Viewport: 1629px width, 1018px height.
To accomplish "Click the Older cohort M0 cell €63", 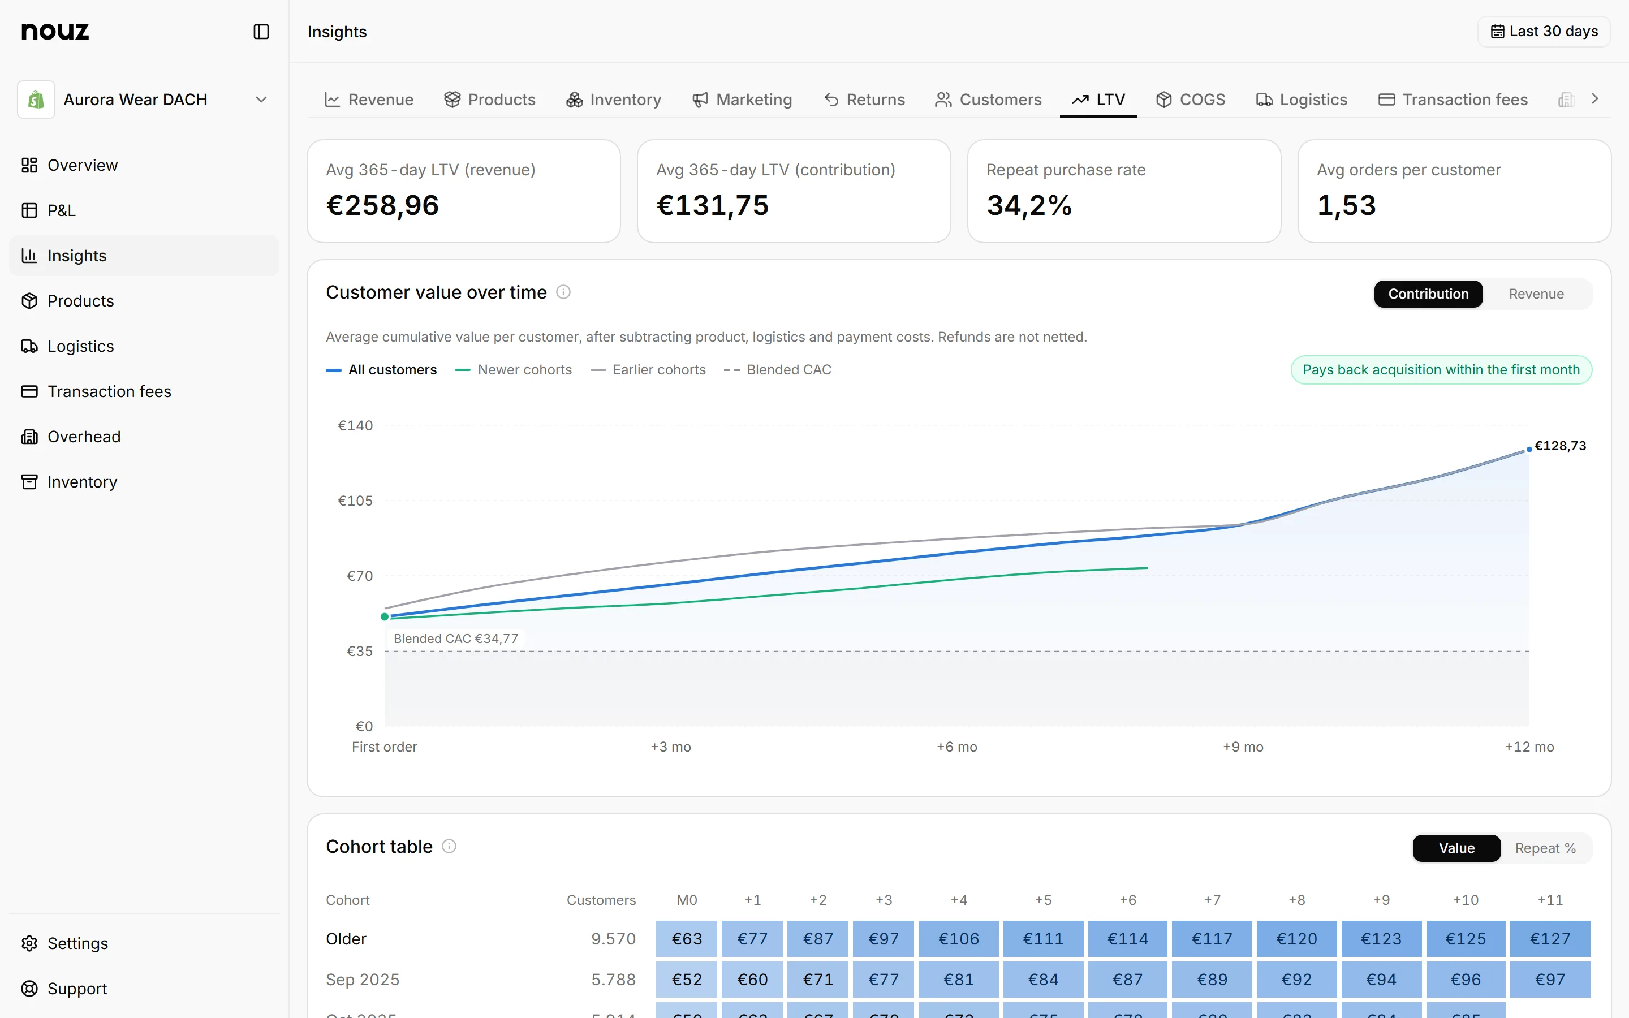I will pos(687,939).
